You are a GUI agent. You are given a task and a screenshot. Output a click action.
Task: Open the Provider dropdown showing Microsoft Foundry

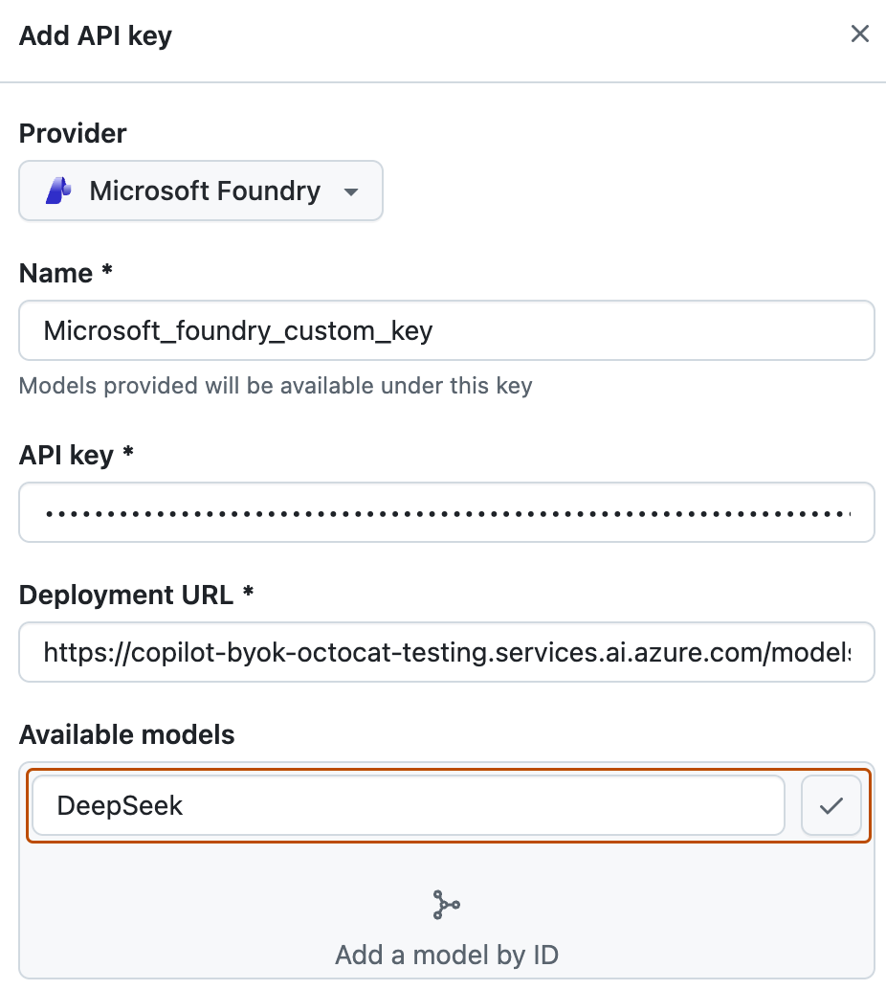(x=201, y=191)
